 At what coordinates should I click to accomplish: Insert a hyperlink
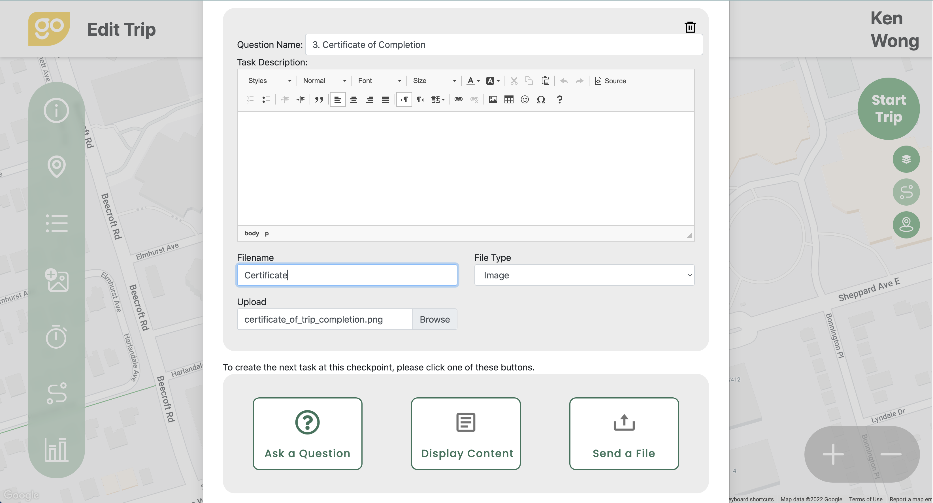458,100
